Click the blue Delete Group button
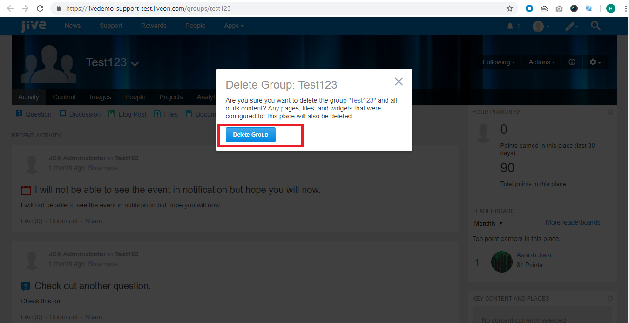629x323 pixels. pyautogui.click(x=250, y=135)
